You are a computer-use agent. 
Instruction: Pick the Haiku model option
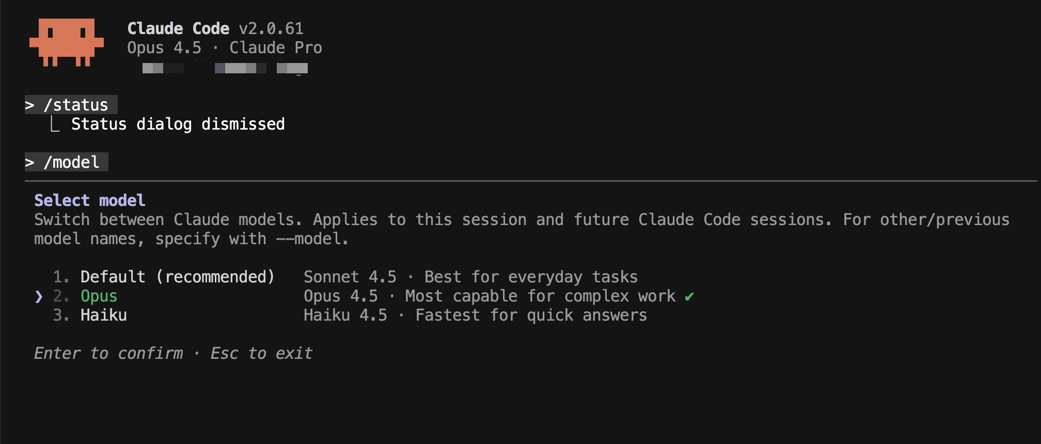coord(103,315)
